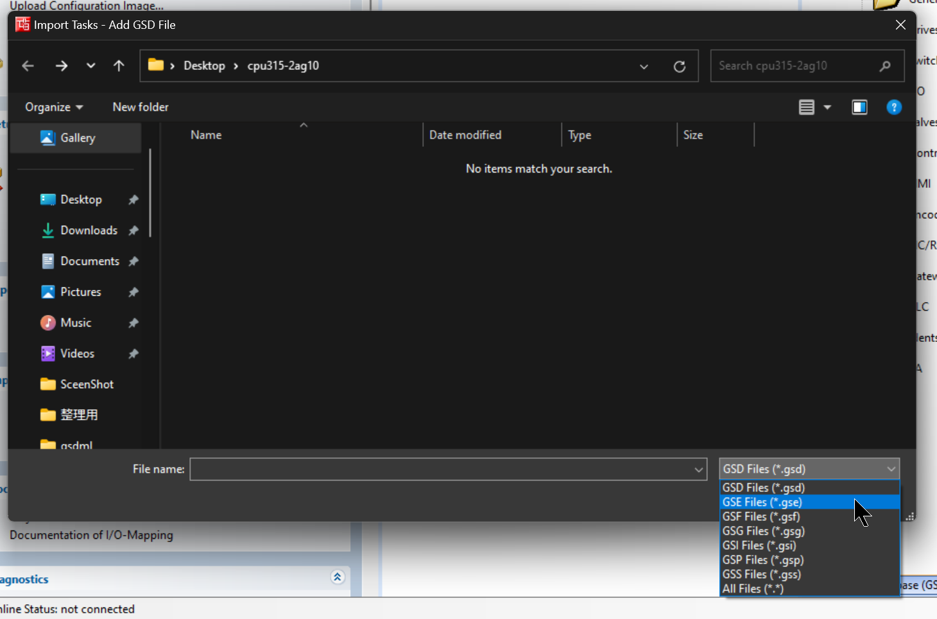Screen dimensions: 937x619
Task: Open the Organize menu
Action: click(54, 107)
